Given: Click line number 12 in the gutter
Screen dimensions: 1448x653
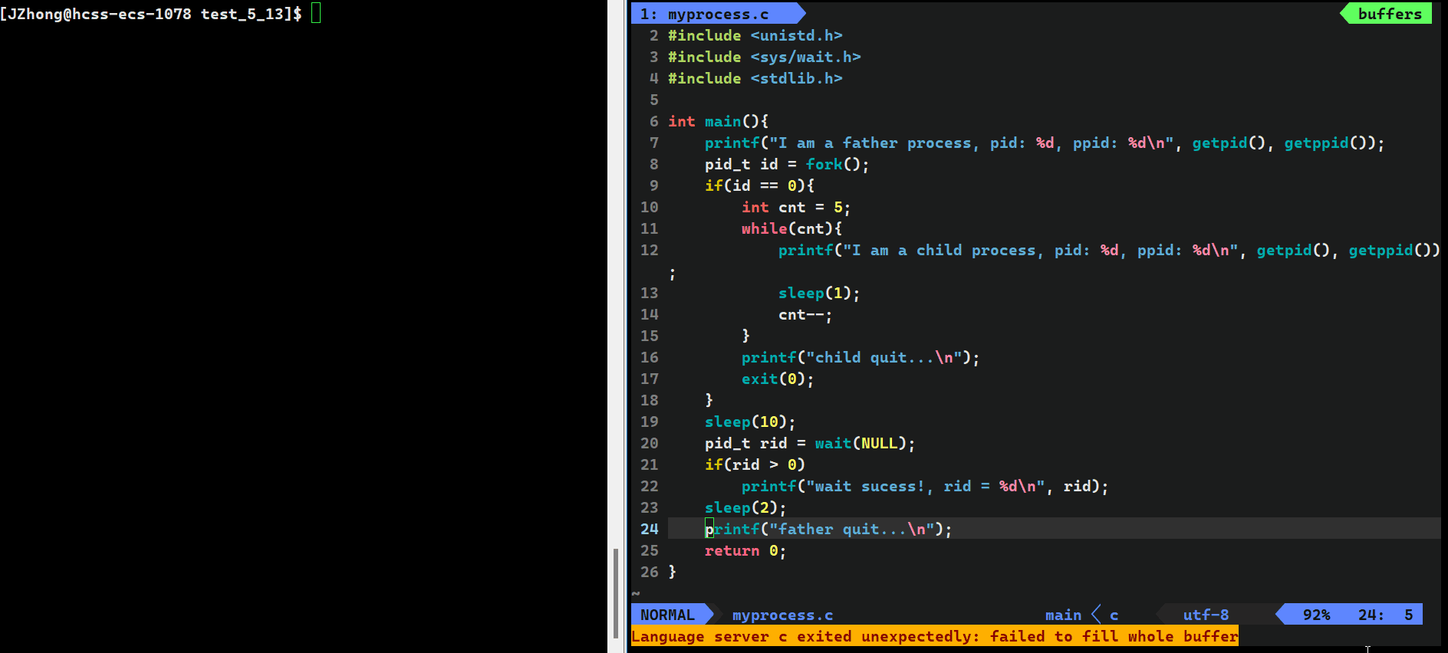Looking at the screenshot, I should pos(650,250).
